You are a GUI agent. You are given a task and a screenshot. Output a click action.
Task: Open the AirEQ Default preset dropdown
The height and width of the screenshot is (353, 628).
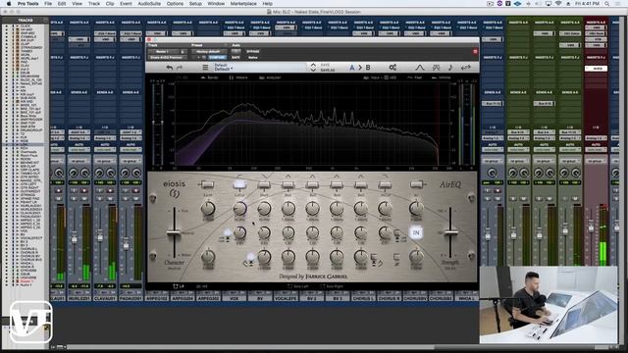[224, 69]
